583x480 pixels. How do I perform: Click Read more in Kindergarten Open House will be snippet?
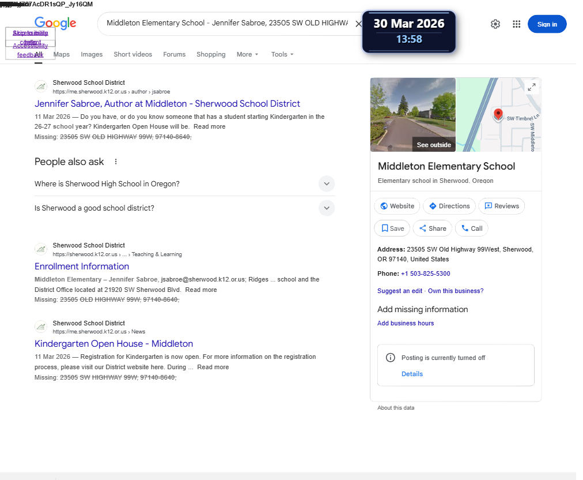[x=209, y=126]
